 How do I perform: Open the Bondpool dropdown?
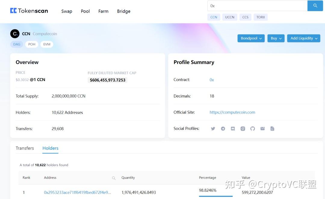[x=251, y=38]
